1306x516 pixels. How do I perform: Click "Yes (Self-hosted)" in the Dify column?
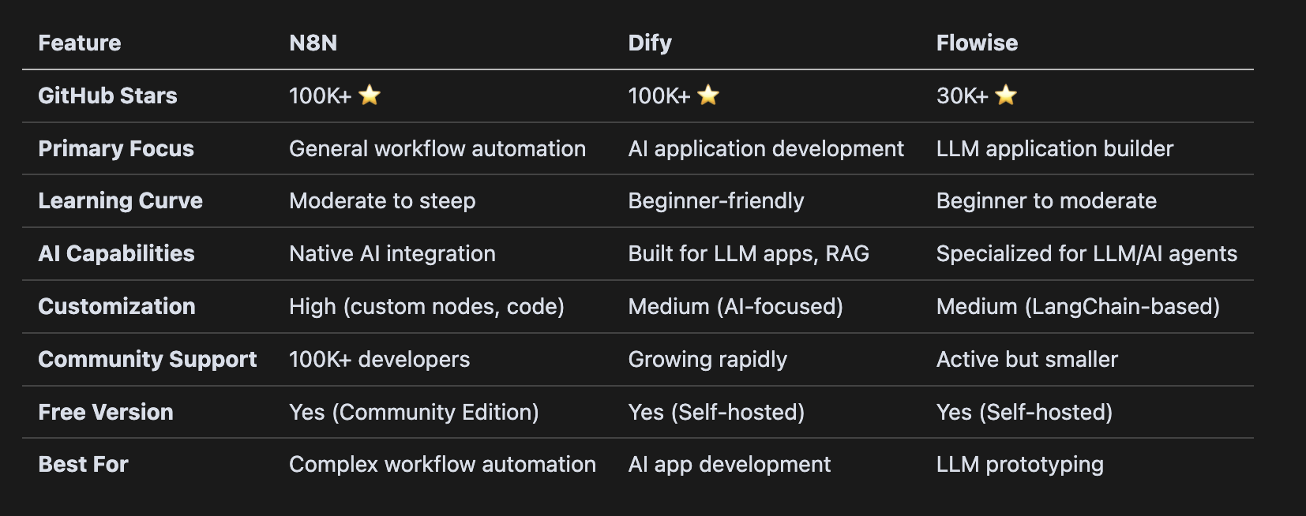(x=716, y=412)
